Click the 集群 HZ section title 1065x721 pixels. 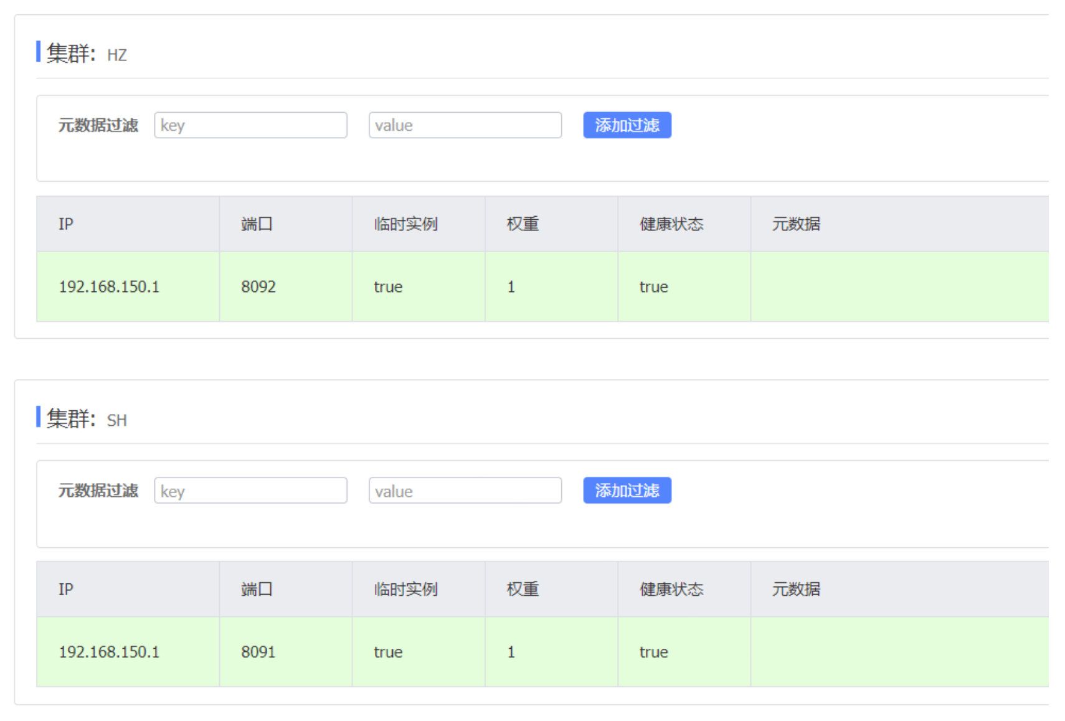tap(86, 54)
